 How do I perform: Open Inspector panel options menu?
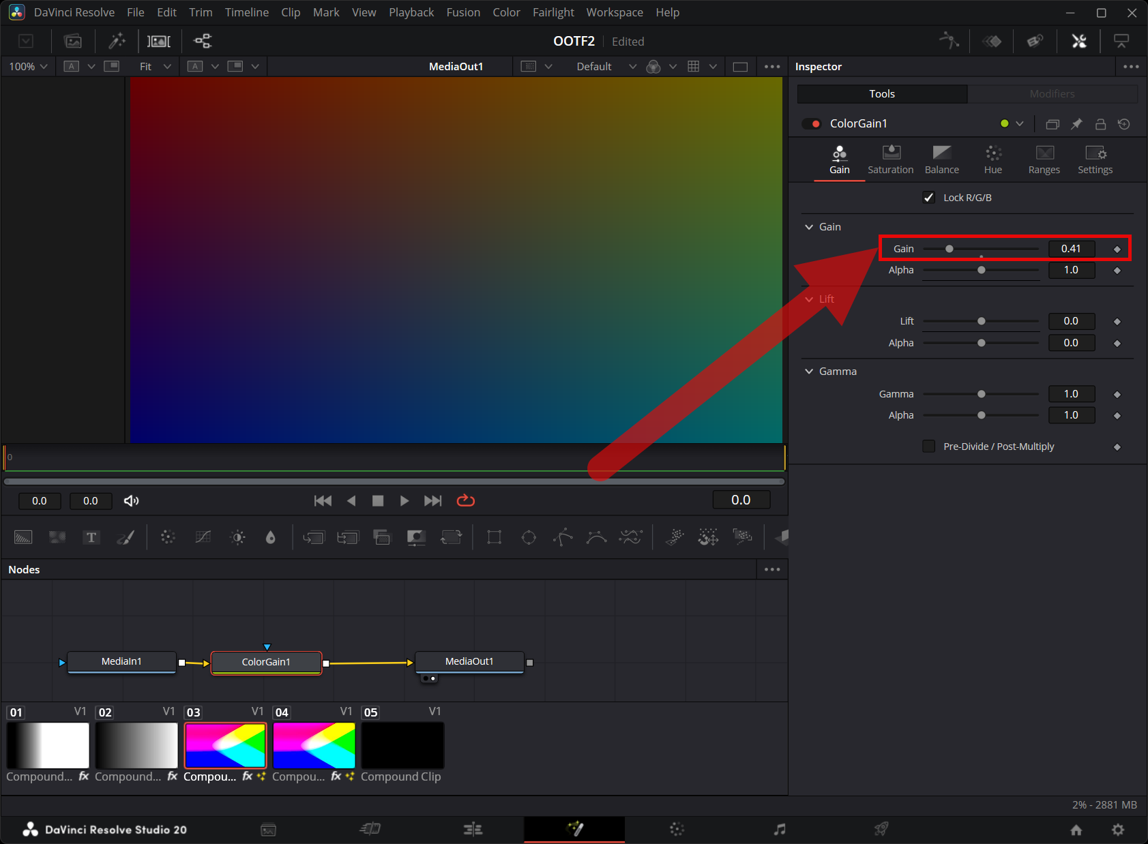coord(1131,66)
